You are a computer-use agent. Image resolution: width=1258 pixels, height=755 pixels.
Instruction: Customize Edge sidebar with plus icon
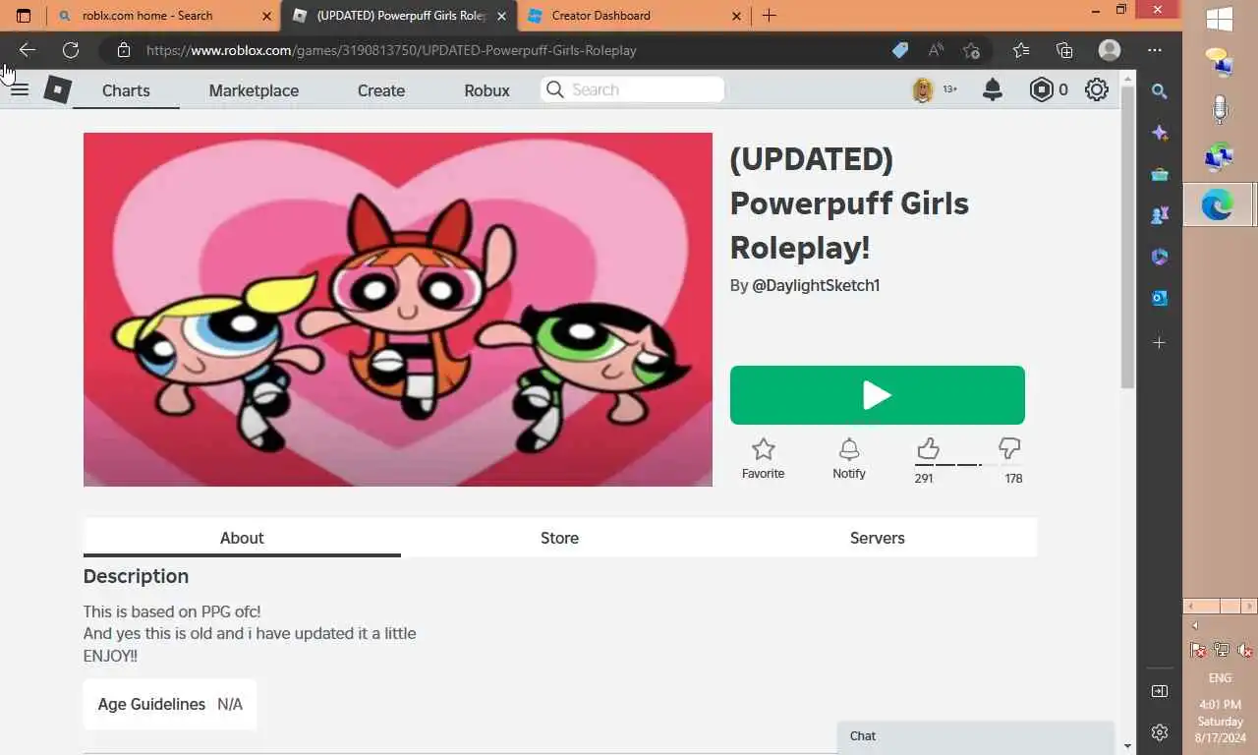coord(1160,342)
